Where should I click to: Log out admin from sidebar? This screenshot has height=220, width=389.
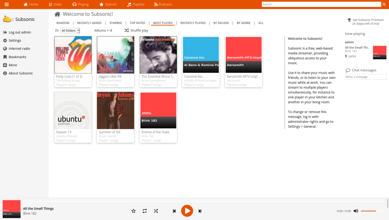(x=17, y=32)
